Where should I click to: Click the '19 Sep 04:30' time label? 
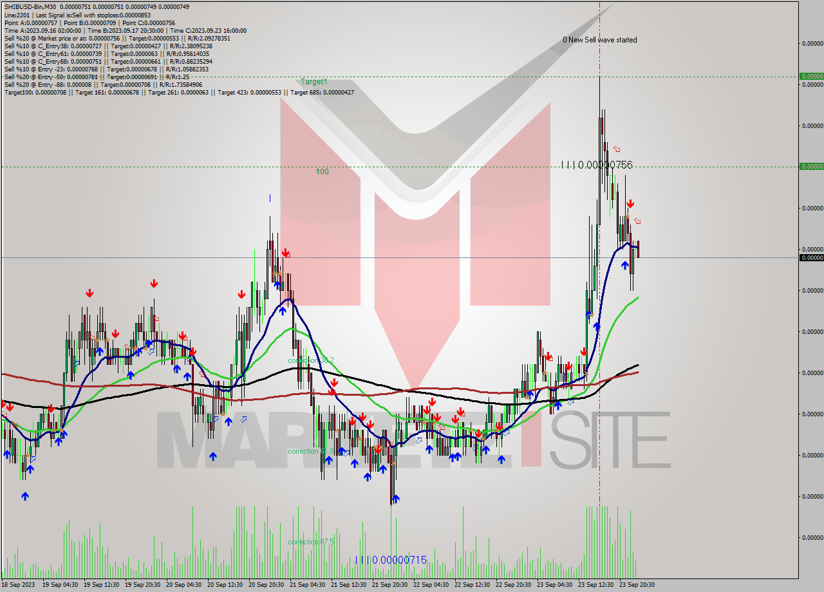point(60,585)
